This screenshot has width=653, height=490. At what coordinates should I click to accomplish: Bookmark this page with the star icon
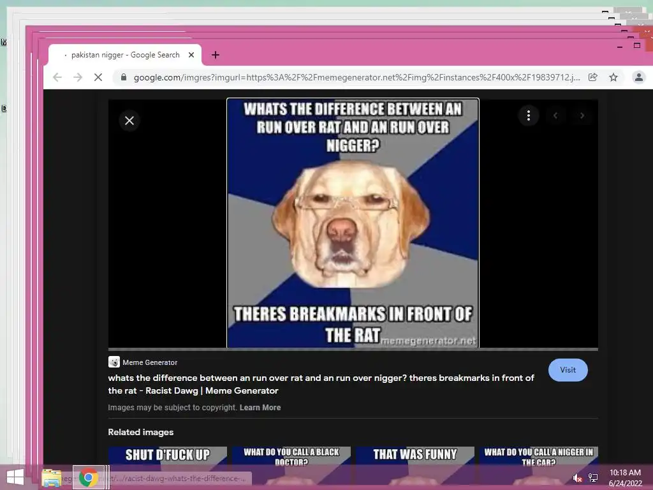(613, 77)
